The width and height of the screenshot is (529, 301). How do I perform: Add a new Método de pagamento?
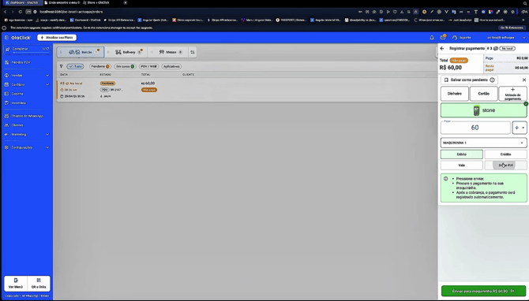pos(512,94)
